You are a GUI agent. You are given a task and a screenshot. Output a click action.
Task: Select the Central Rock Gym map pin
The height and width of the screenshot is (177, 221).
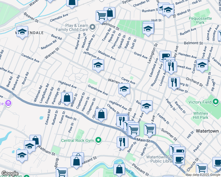pyautogui.click(x=99, y=140)
